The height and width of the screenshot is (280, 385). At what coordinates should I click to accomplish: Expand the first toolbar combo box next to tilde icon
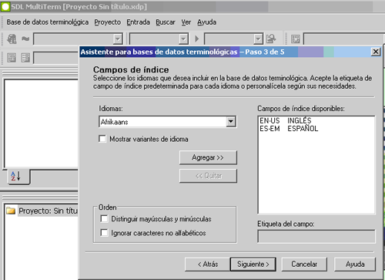[x=118, y=39]
